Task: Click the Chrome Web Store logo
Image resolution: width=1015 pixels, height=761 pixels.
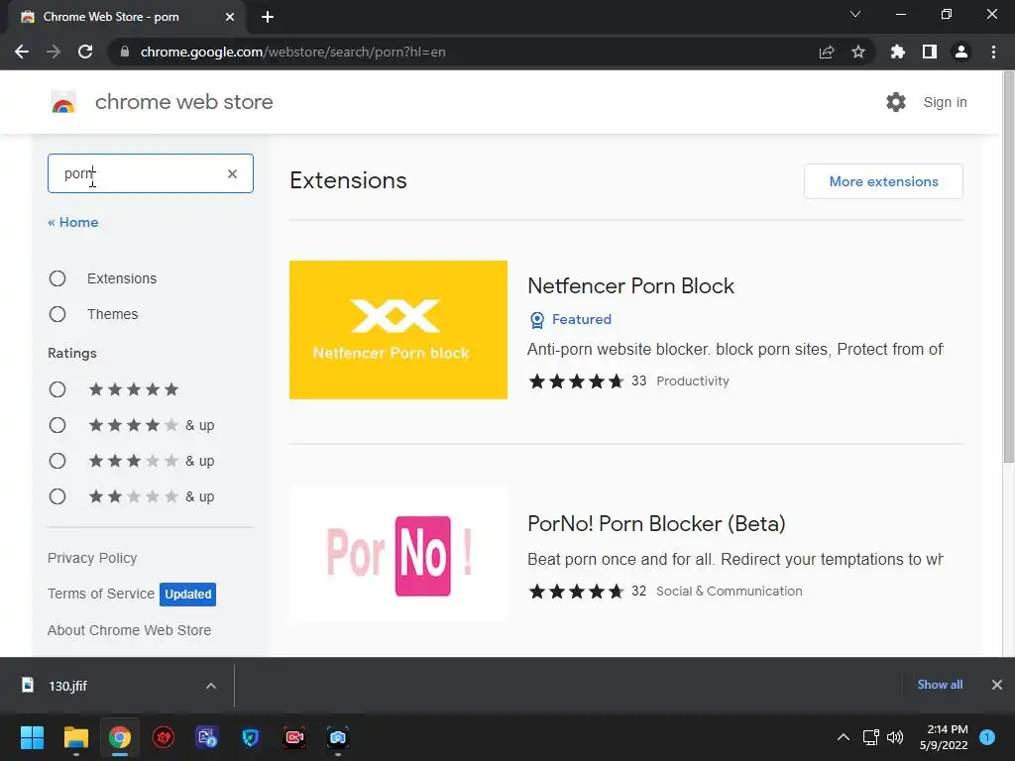Action: (63, 102)
